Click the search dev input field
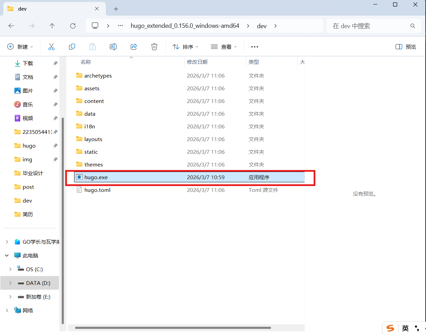426x334 pixels. point(369,26)
